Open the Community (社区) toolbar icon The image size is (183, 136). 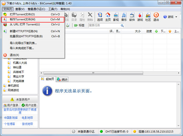tap(148, 16)
